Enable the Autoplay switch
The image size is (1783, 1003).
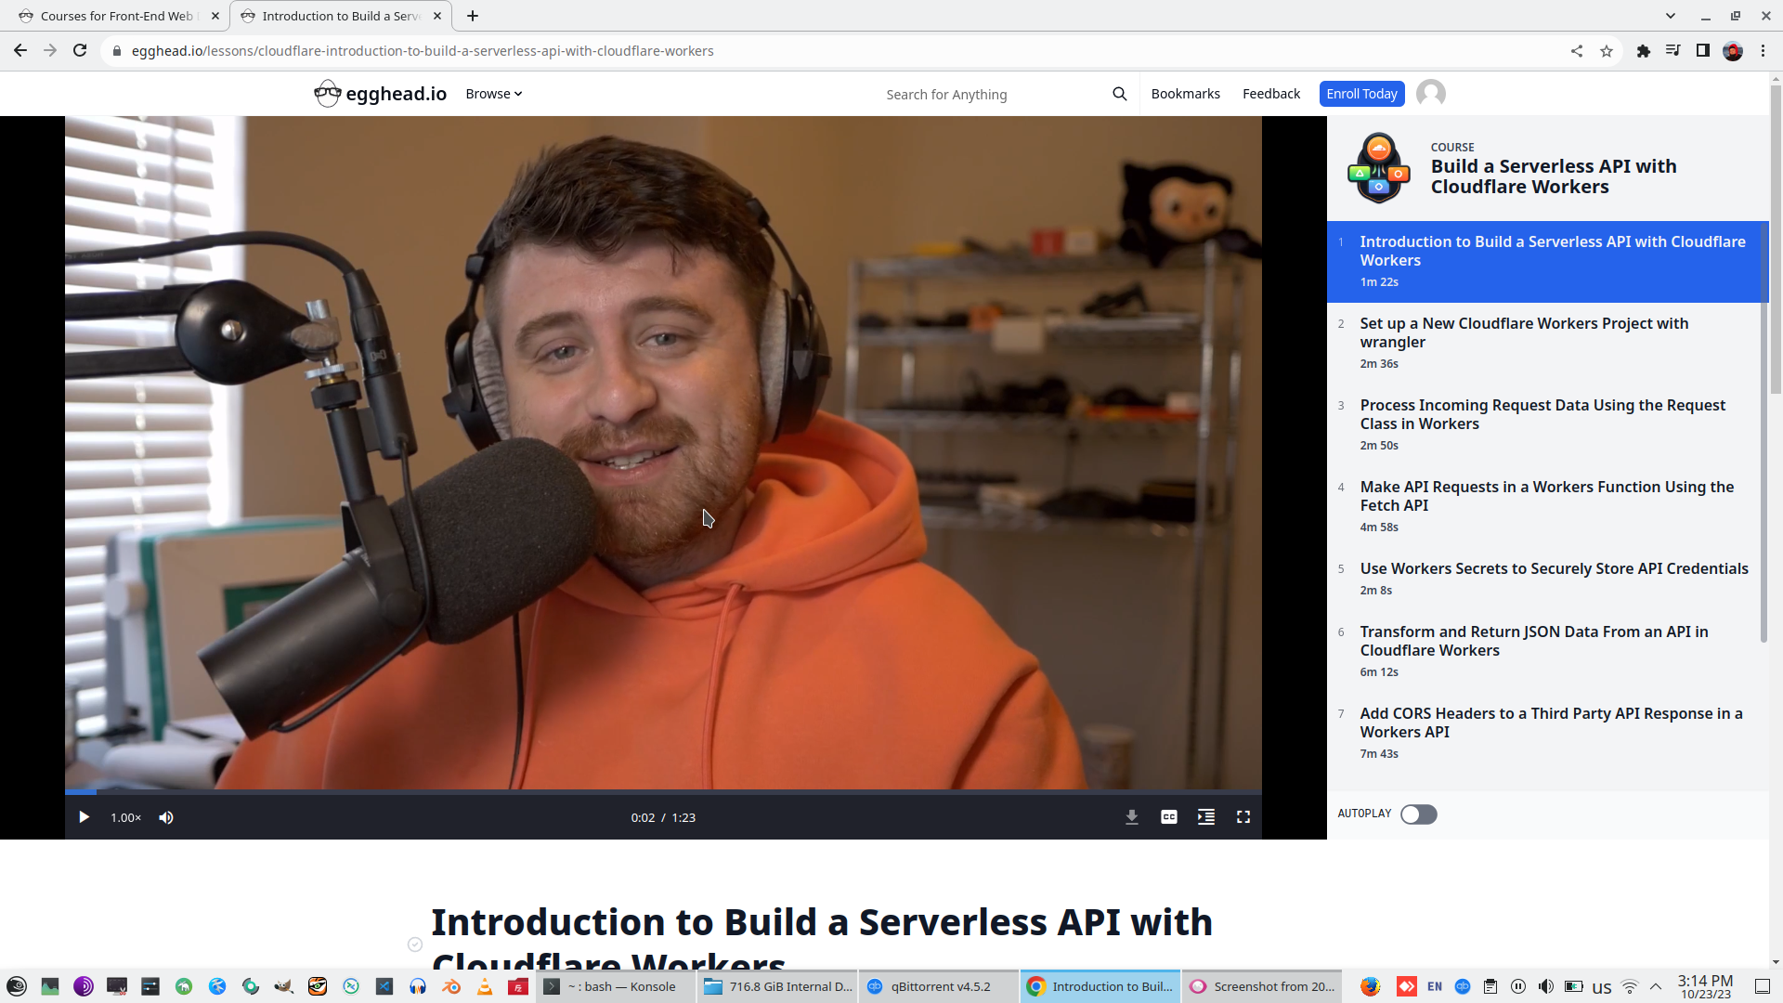[x=1418, y=814]
